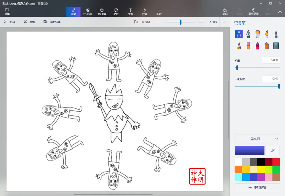
Task: Select the red color swatch
Action: (x=276, y=162)
